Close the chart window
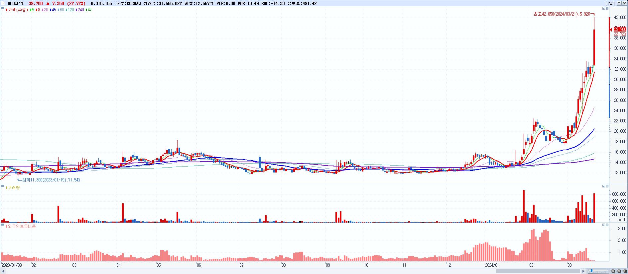This screenshot has width=628, height=274. tap(624, 3)
